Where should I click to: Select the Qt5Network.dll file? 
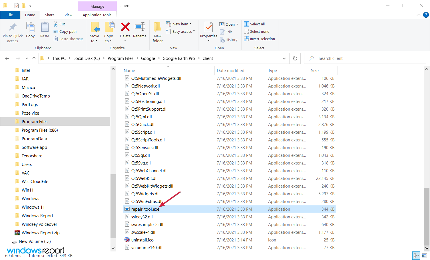[145, 86]
